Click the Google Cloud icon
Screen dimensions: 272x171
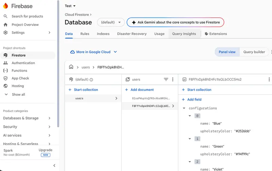click(x=72, y=52)
